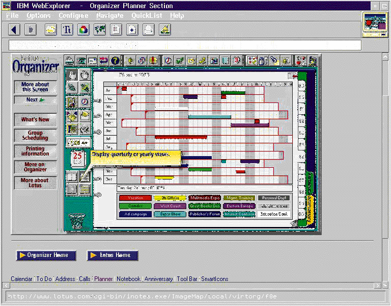
Task: Follow the SmartIcons link
Action: pos(215,279)
